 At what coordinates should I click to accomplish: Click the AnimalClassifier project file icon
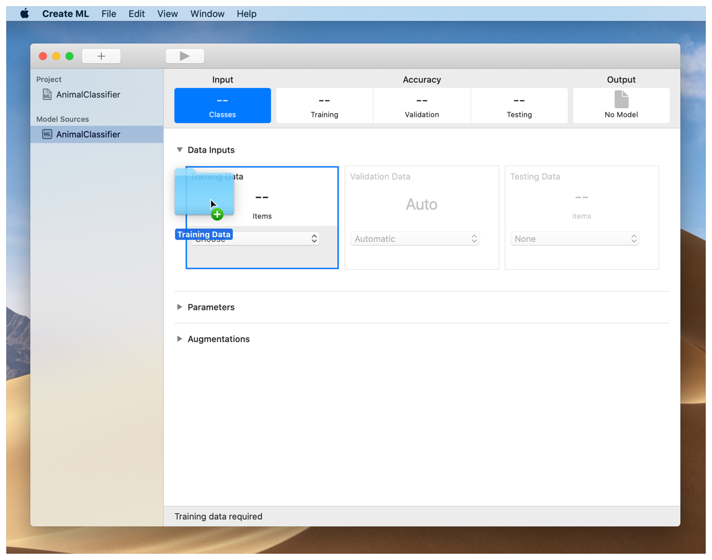pos(47,95)
